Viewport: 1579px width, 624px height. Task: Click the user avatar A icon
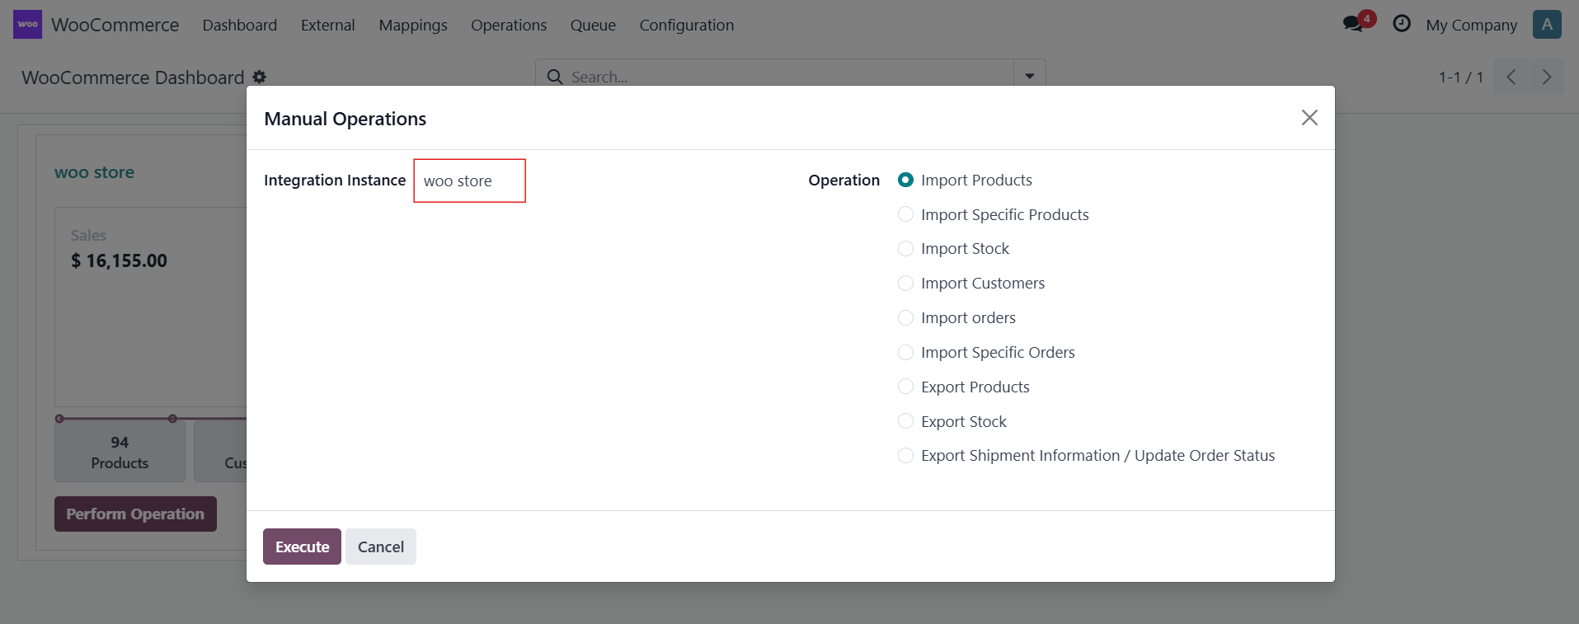click(1547, 25)
